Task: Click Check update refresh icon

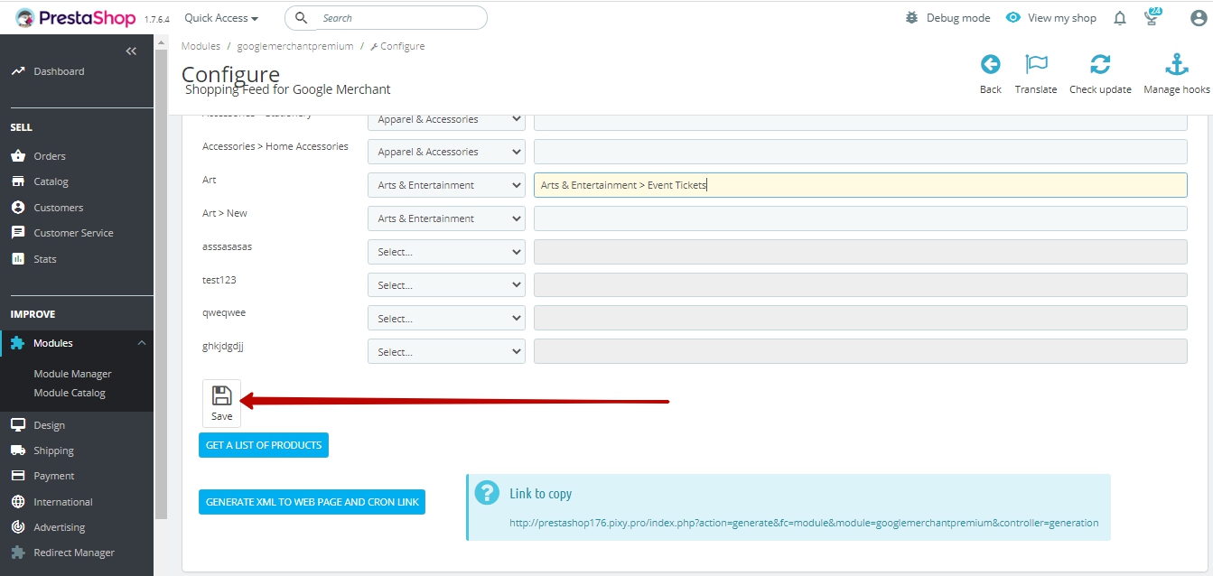Action: [1100, 65]
